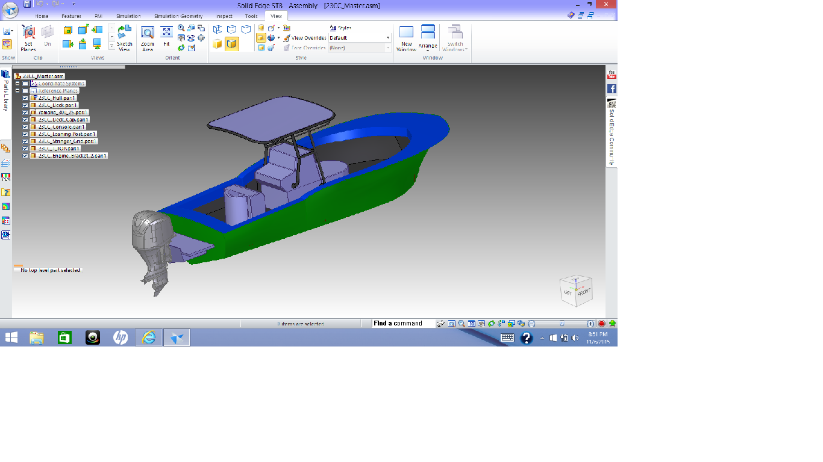Uncheck the 23CC_Hull part visibility
The height and width of the screenshot is (462, 823).
(x=25, y=98)
